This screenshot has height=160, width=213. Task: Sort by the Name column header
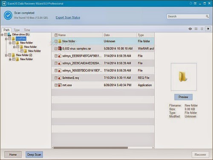click(x=62, y=35)
